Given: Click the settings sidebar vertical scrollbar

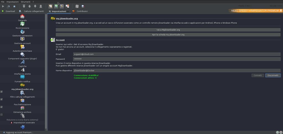Looking at the screenshot, I should 46,72.
